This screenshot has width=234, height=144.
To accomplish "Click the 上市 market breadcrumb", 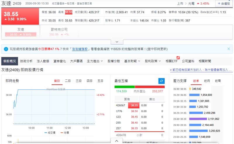I will (x=180, y=4).
